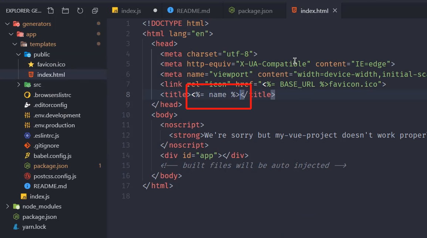Open the postcss.config.js file
This screenshot has height=238, width=427.
point(55,176)
